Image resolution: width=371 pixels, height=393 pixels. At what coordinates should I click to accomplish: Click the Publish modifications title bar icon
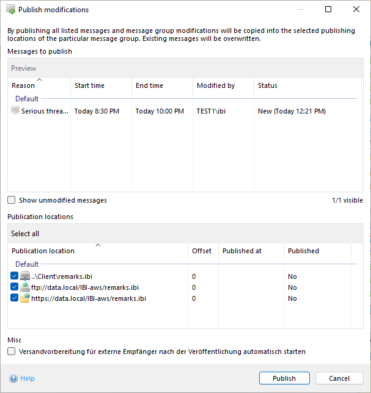tap(10, 10)
